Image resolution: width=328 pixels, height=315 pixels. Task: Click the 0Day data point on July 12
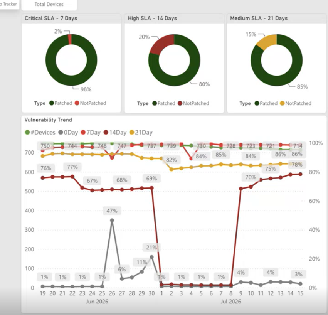[x=271, y=282]
